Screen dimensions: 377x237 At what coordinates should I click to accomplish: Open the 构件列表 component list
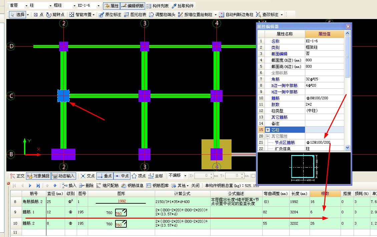157,6
